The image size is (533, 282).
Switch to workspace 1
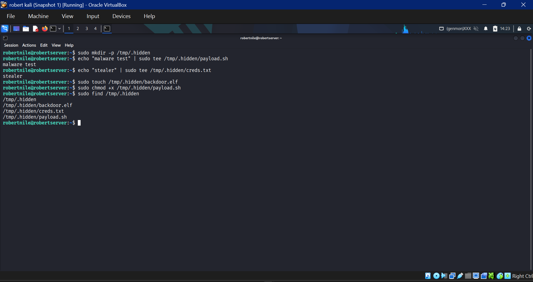coord(69,29)
